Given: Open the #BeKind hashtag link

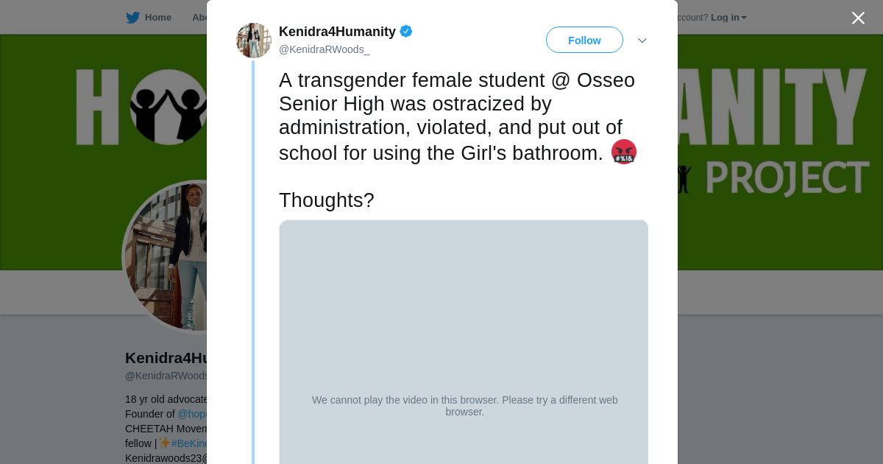Looking at the screenshot, I should pyautogui.click(x=190, y=443).
